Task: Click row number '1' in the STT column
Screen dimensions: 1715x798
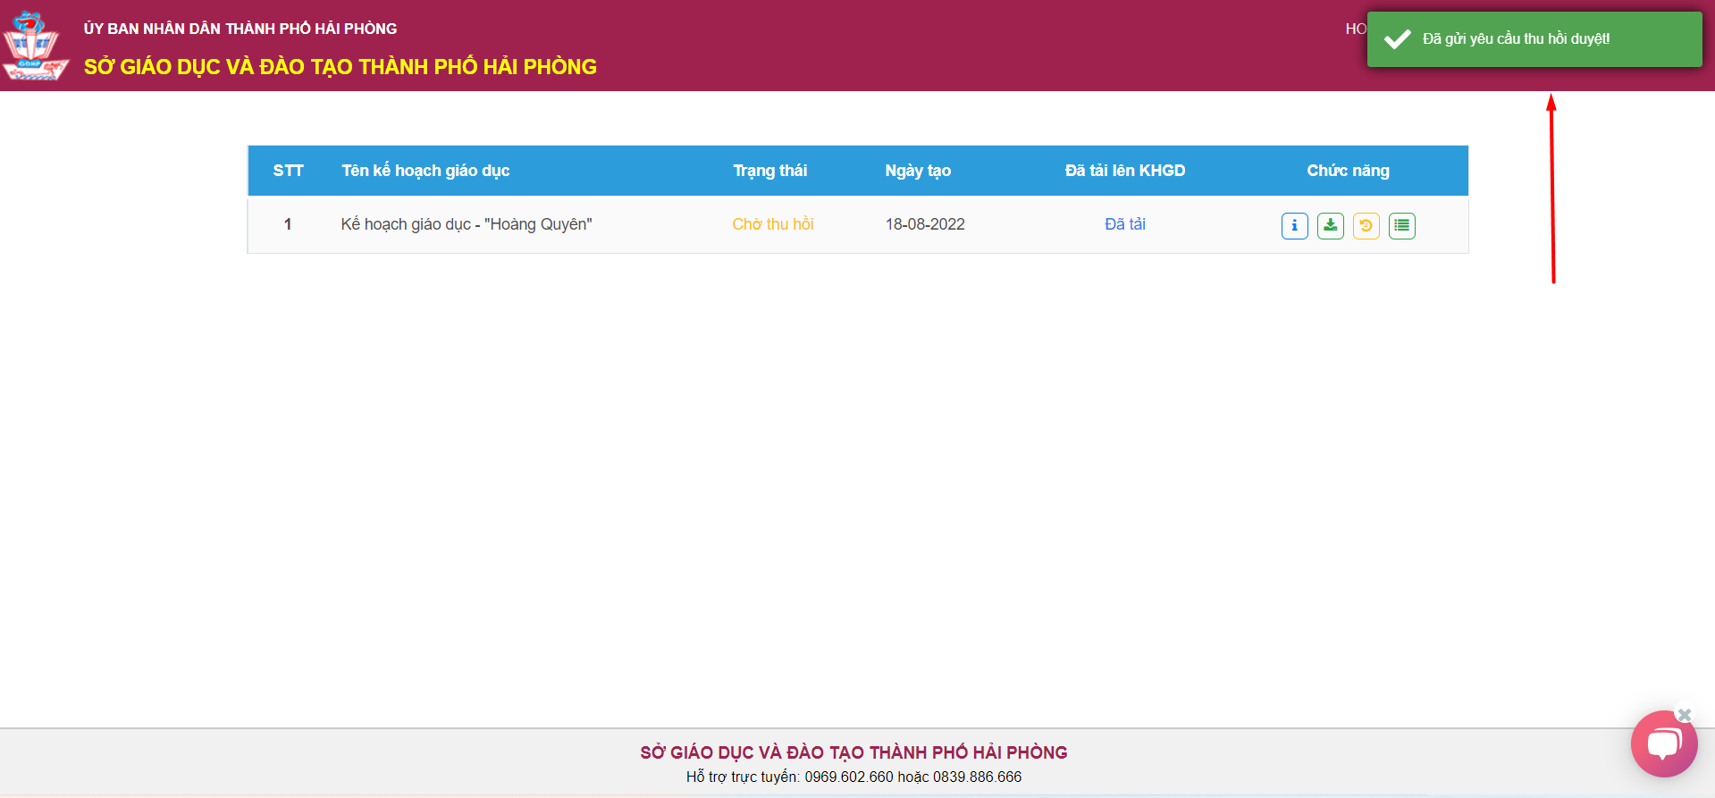Action: click(288, 224)
